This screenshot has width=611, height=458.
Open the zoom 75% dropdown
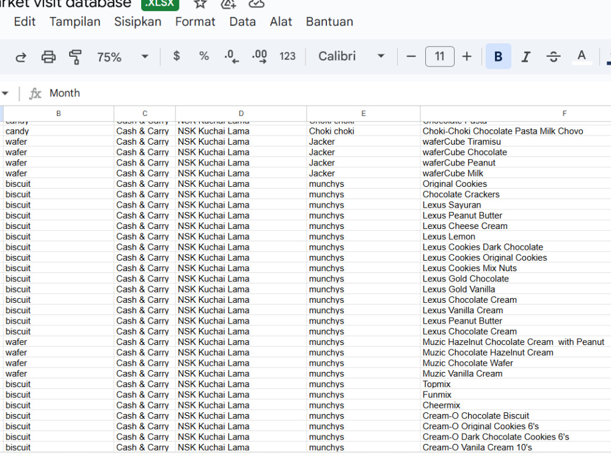[122, 57]
